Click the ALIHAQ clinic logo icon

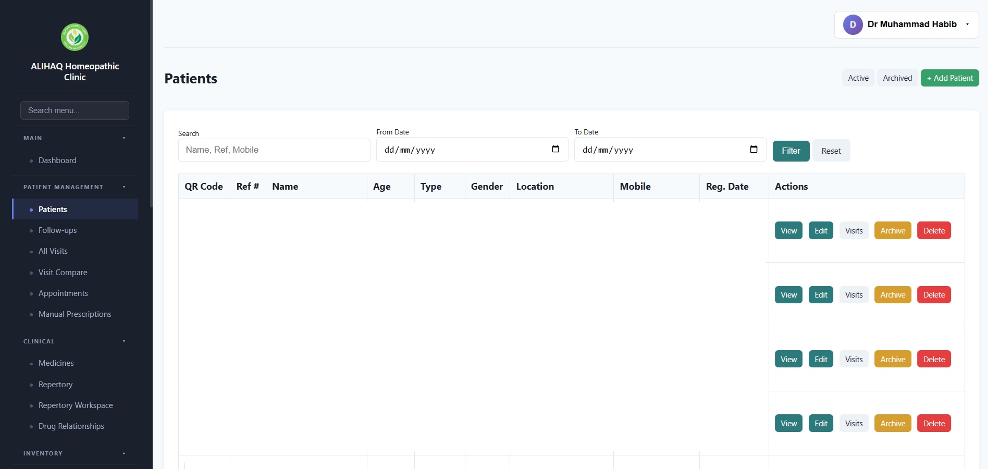pos(75,37)
